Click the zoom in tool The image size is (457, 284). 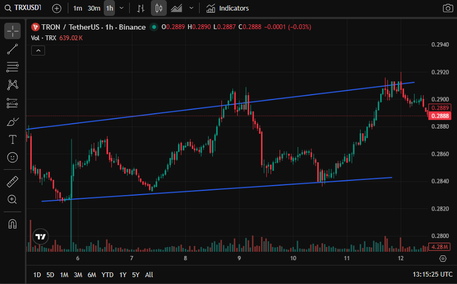coord(12,199)
